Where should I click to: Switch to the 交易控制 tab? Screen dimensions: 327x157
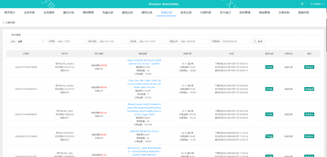point(284,12)
